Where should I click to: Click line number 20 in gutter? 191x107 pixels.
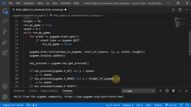(17, 52)
